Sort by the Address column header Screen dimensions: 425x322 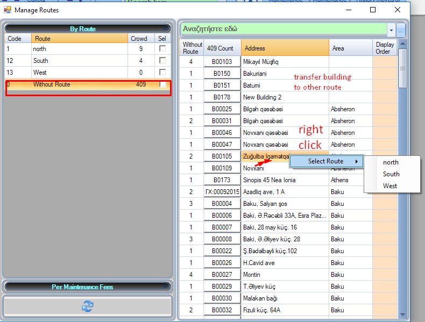(x=285, y=48)
